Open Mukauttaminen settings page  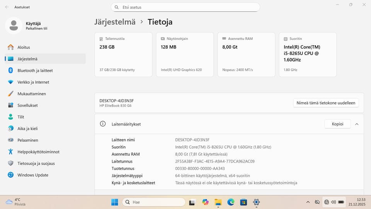[45, 94]
